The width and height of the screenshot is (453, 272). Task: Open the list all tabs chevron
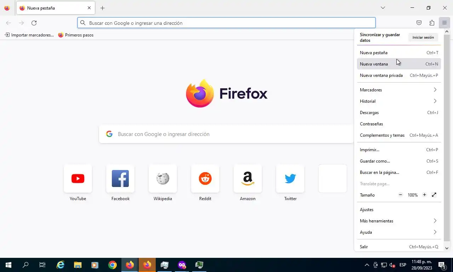(x=383, y=8)
